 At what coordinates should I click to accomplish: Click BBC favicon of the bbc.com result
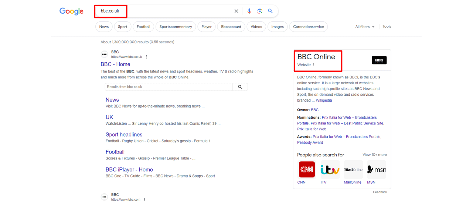(105, 197)
